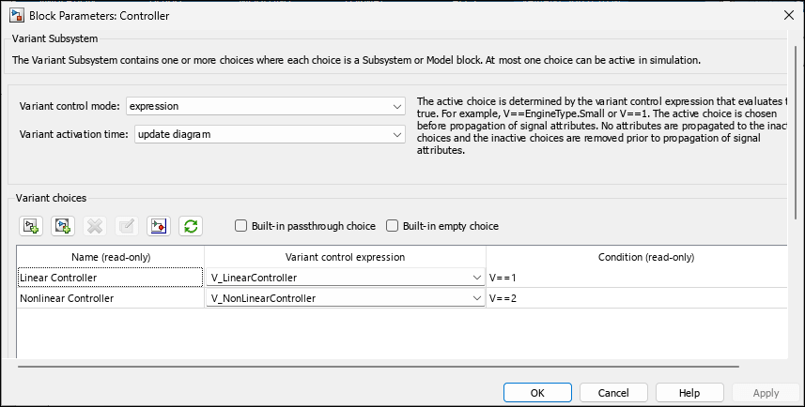Close the Block Parameters dialog

[787, 15]
